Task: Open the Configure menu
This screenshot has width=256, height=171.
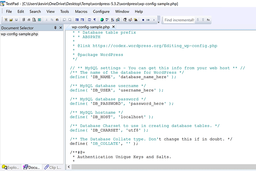Action: [x=101, y=11]
